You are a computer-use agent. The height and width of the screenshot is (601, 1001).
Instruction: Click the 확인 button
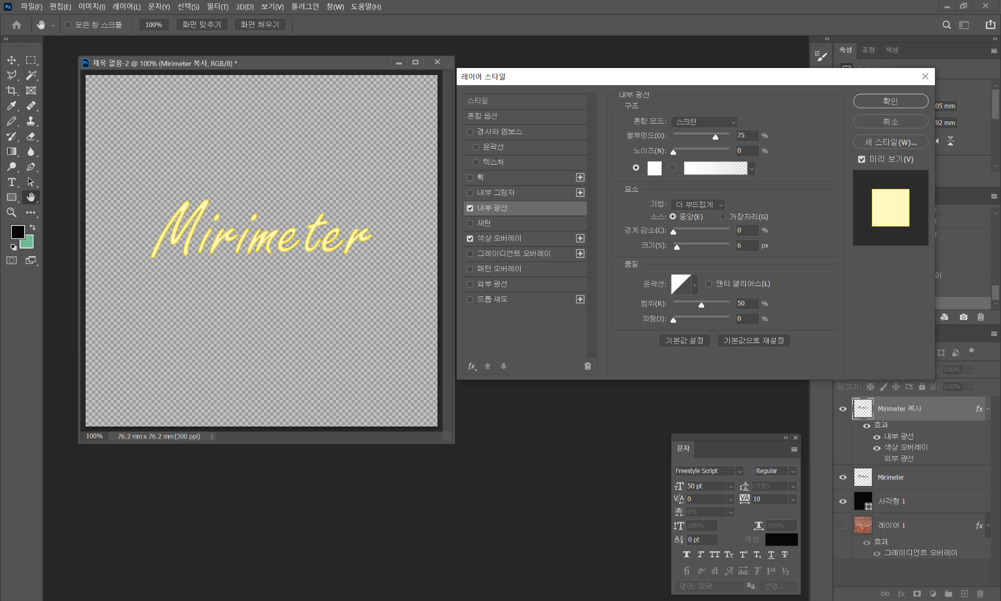pyautogui.click(x=890, y=101)
